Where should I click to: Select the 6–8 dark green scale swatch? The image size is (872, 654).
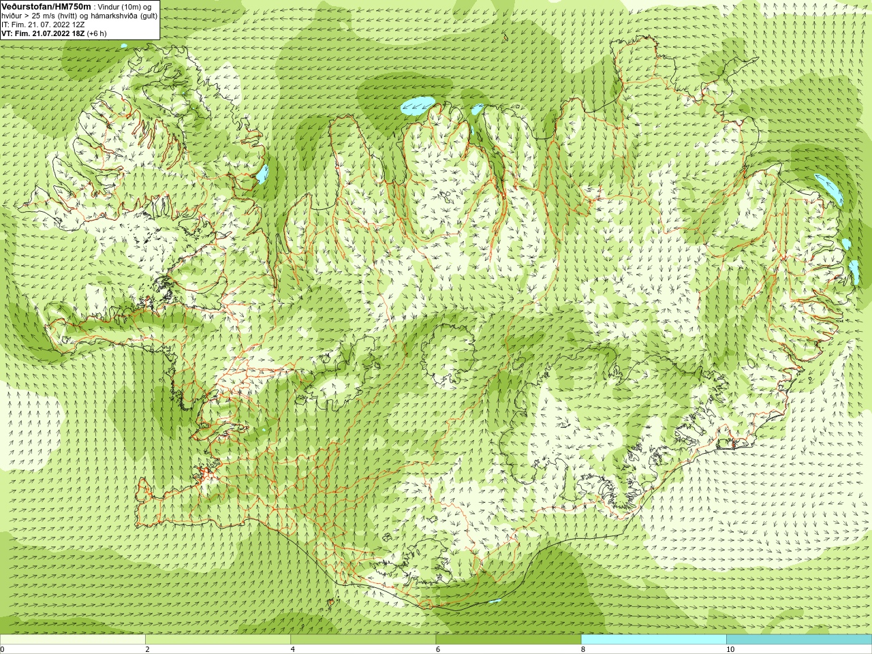click(508, 640)
